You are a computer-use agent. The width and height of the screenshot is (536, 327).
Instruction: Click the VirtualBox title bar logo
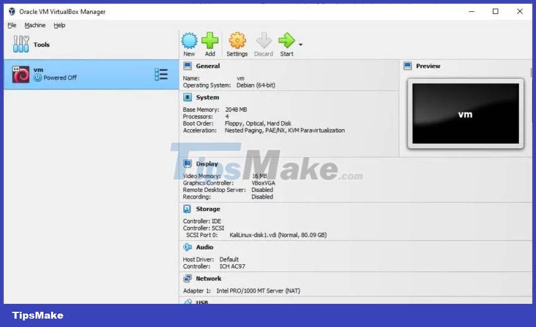pos(12,11)
